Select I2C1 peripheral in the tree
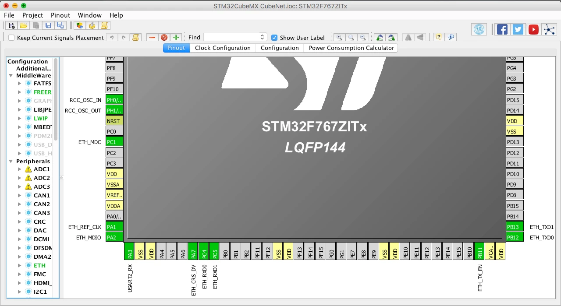The image size is (561, 306). [x=41, y=292]
